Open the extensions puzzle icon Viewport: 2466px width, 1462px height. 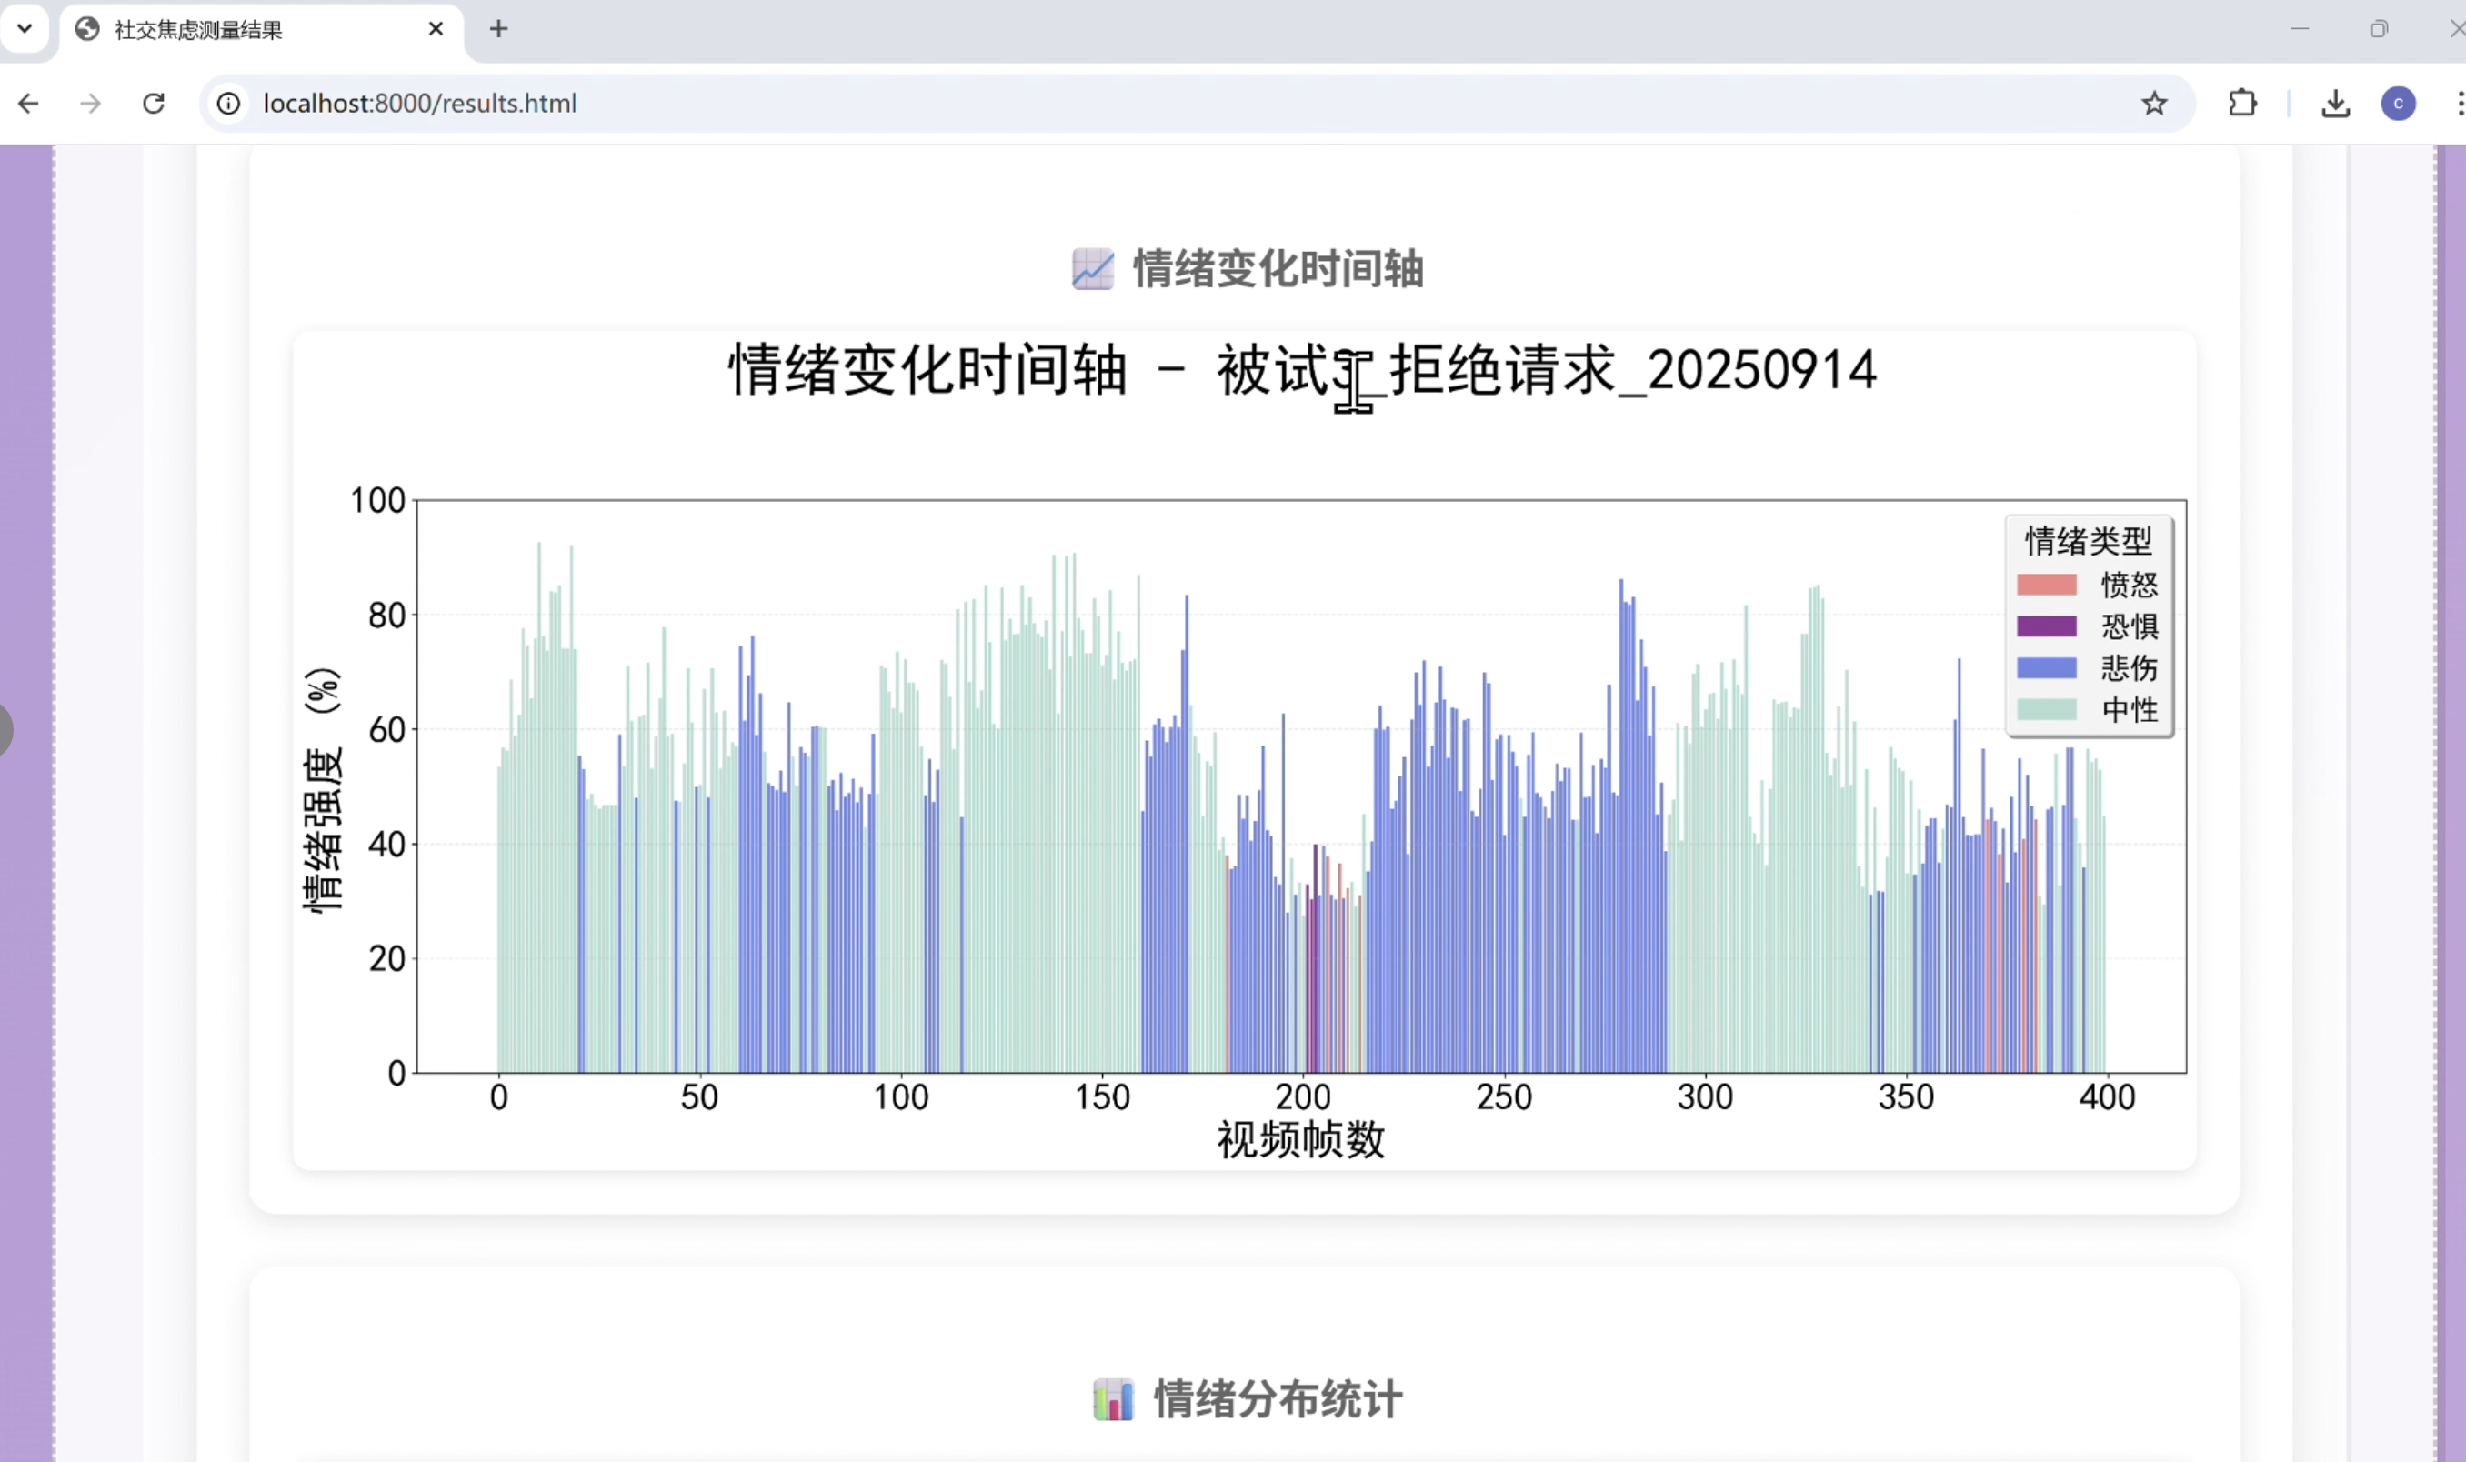(x=2242, y=104)
